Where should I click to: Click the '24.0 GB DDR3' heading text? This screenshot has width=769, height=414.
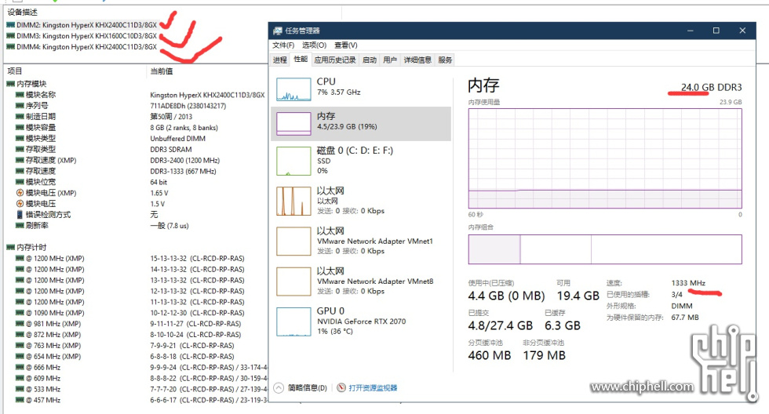pyautogui.click(x=711, y=87)
